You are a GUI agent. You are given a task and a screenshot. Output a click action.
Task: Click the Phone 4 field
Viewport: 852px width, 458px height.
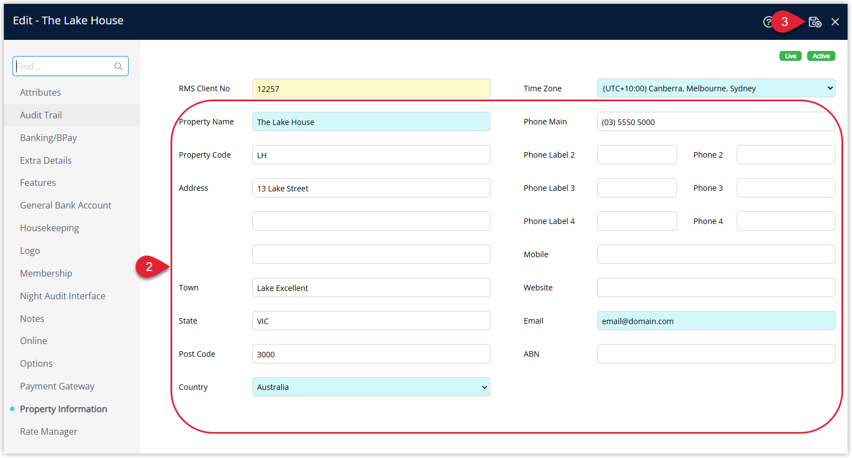786,221
